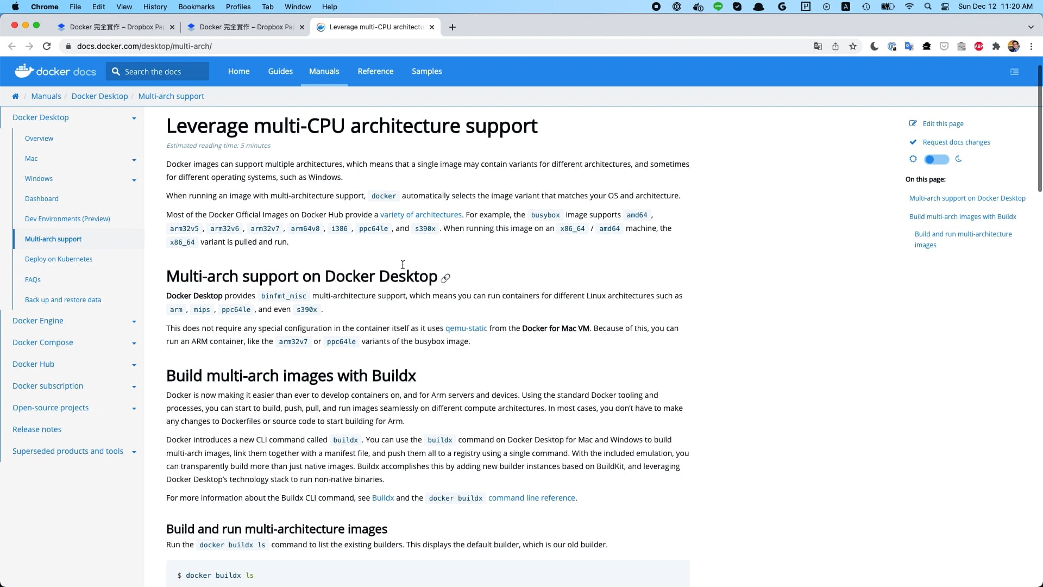Open the Reference navigation tab
Image resolution: width=1043 pixels, height=587 pixels.
(x=375, y=71)
